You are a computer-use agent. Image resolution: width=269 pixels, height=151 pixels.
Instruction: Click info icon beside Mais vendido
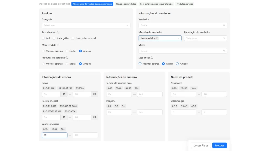click(58, 45)
